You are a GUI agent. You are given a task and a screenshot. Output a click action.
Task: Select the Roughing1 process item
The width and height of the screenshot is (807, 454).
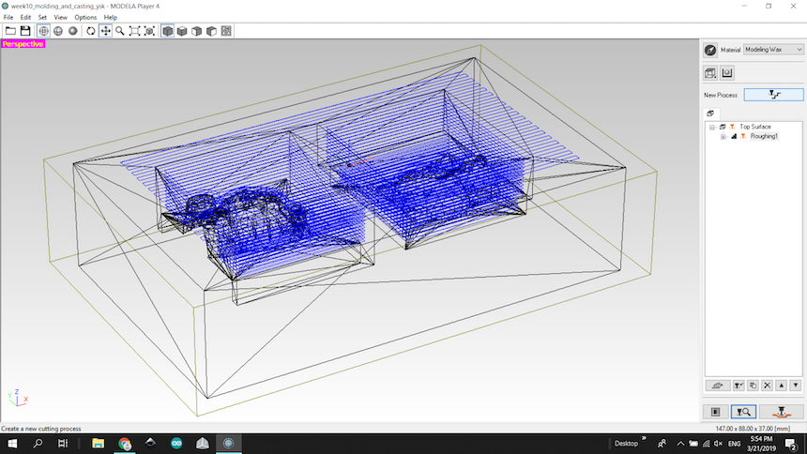coord(764,136)
